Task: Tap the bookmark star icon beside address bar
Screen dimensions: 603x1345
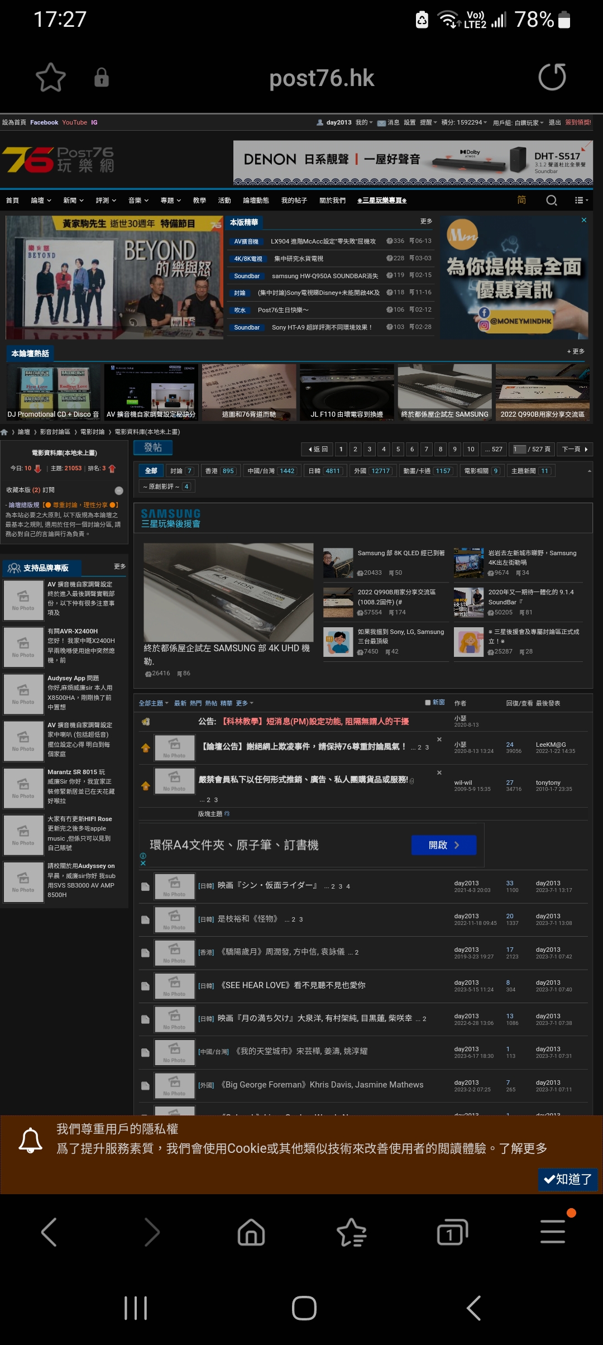Action: tap(51, 78)
